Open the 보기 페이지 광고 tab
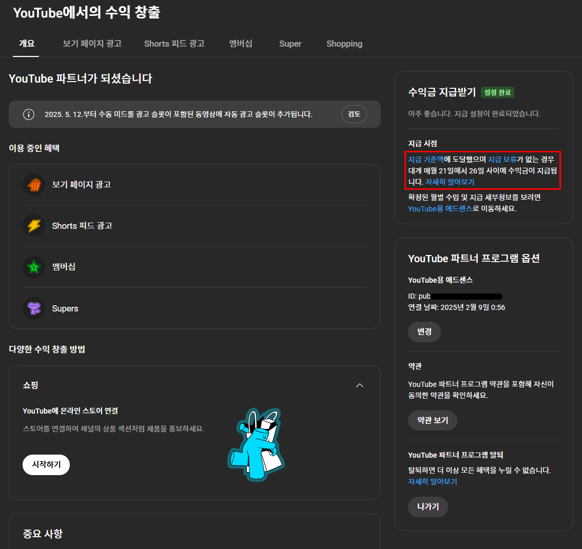Image resolution: width=582 pixels, height=549 pixels. click(x=92, y=44)
